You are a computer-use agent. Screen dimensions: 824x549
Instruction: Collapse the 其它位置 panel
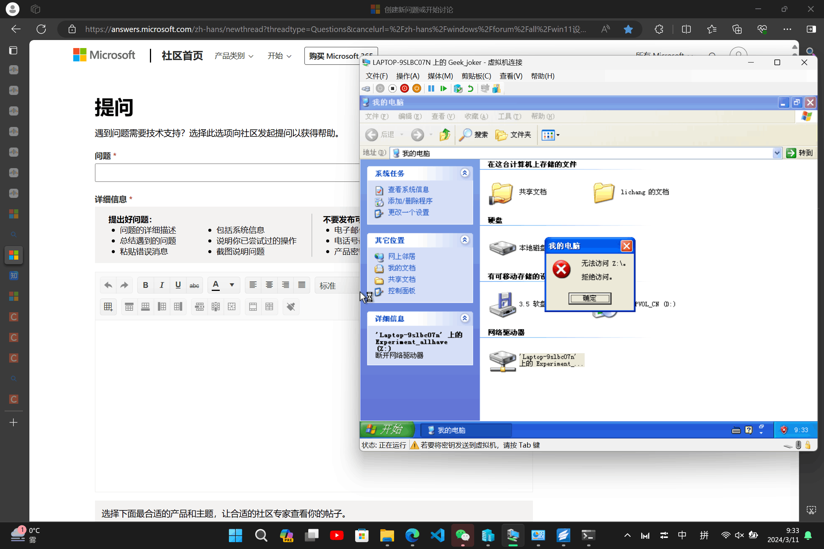click(465, 240)
